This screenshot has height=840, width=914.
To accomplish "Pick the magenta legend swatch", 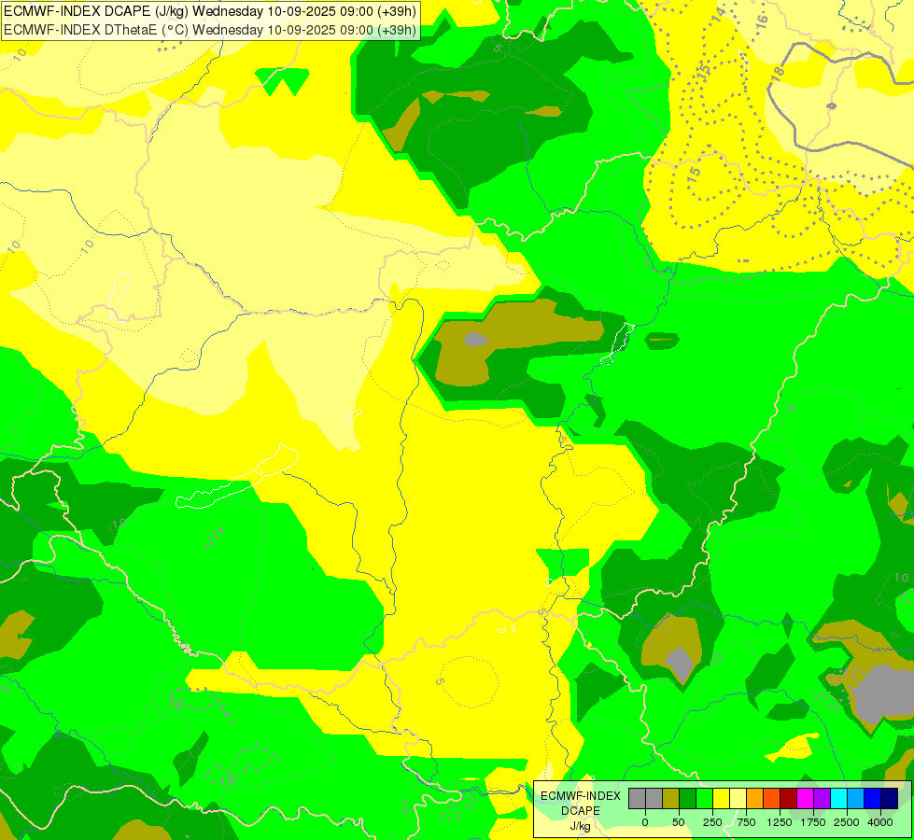I will 806,799.
